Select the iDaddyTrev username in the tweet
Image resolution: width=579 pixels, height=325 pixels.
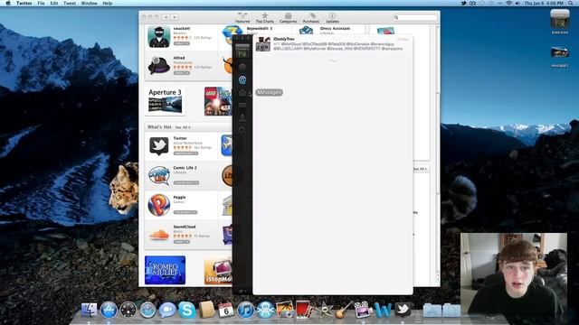[x=284, y=39]
